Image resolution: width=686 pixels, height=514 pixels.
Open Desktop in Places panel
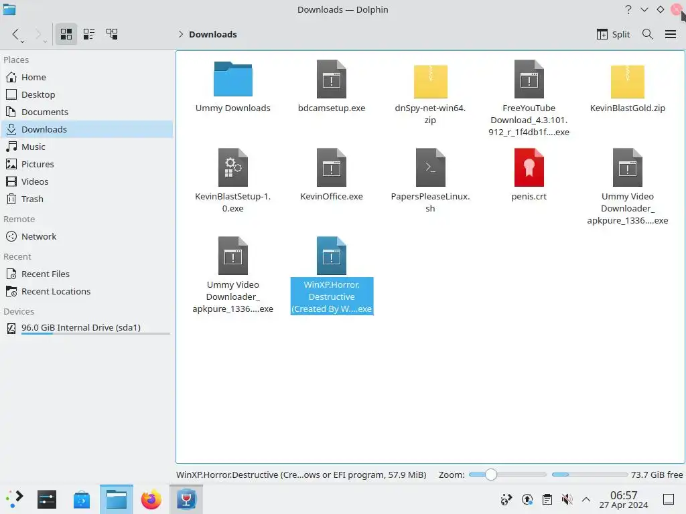(x=86, y=95)
